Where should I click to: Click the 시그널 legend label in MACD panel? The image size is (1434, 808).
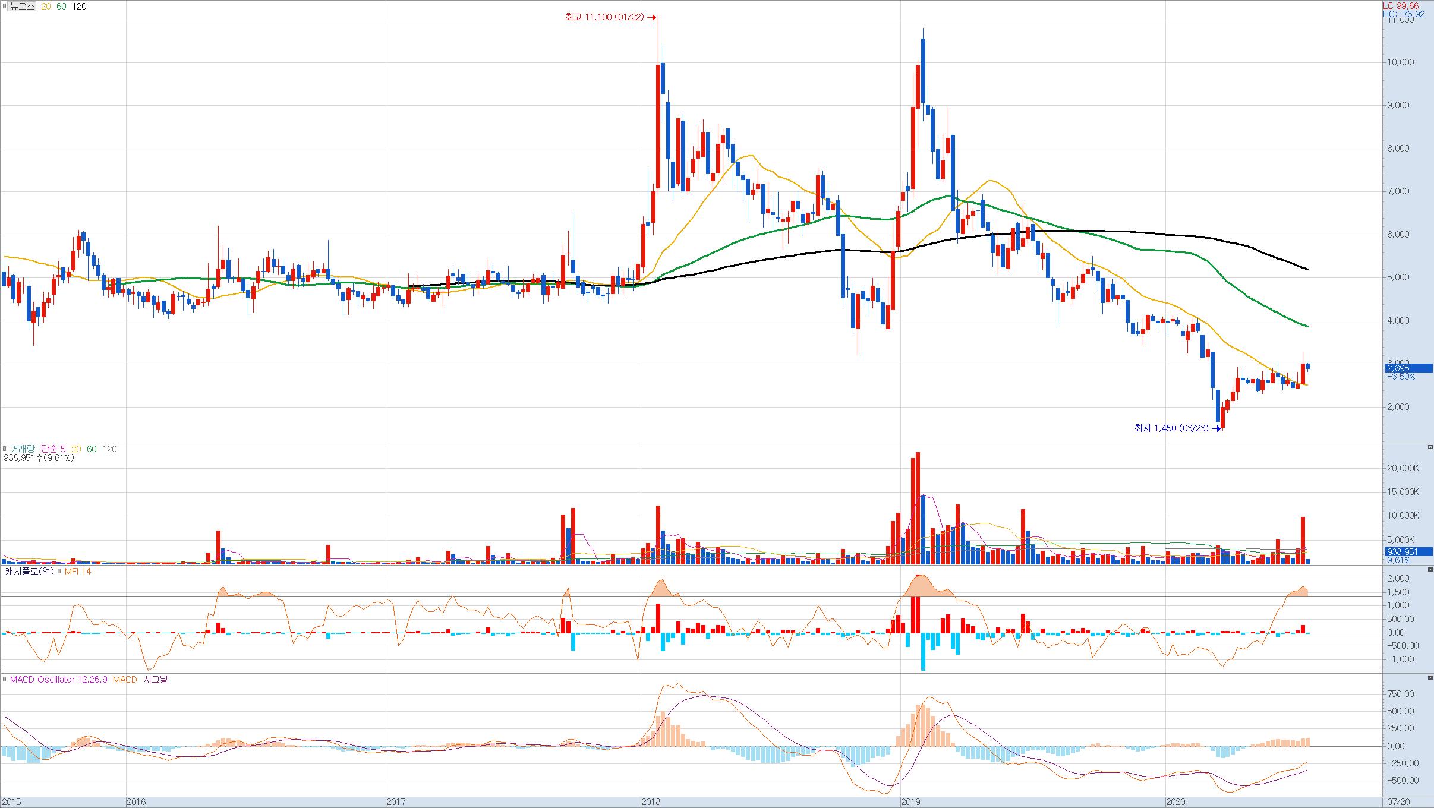click(156, 680)
